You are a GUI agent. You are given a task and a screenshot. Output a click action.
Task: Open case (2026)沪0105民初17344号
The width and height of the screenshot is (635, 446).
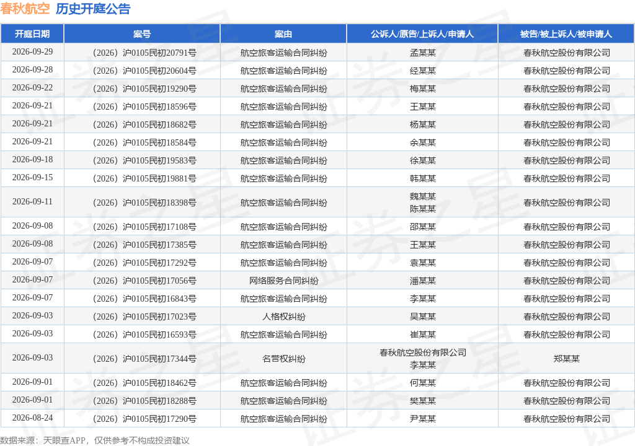[x=144, y=359]
